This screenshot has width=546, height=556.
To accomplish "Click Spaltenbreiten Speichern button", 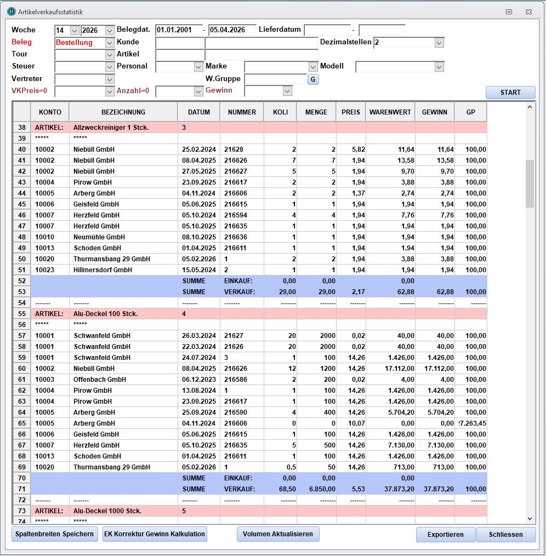I will click(x=54, y=534).
